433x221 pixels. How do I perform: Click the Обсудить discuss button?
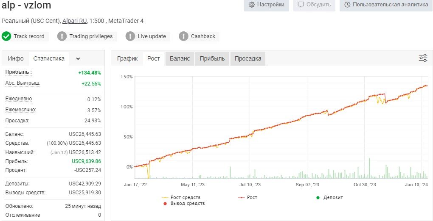(314, 5)
